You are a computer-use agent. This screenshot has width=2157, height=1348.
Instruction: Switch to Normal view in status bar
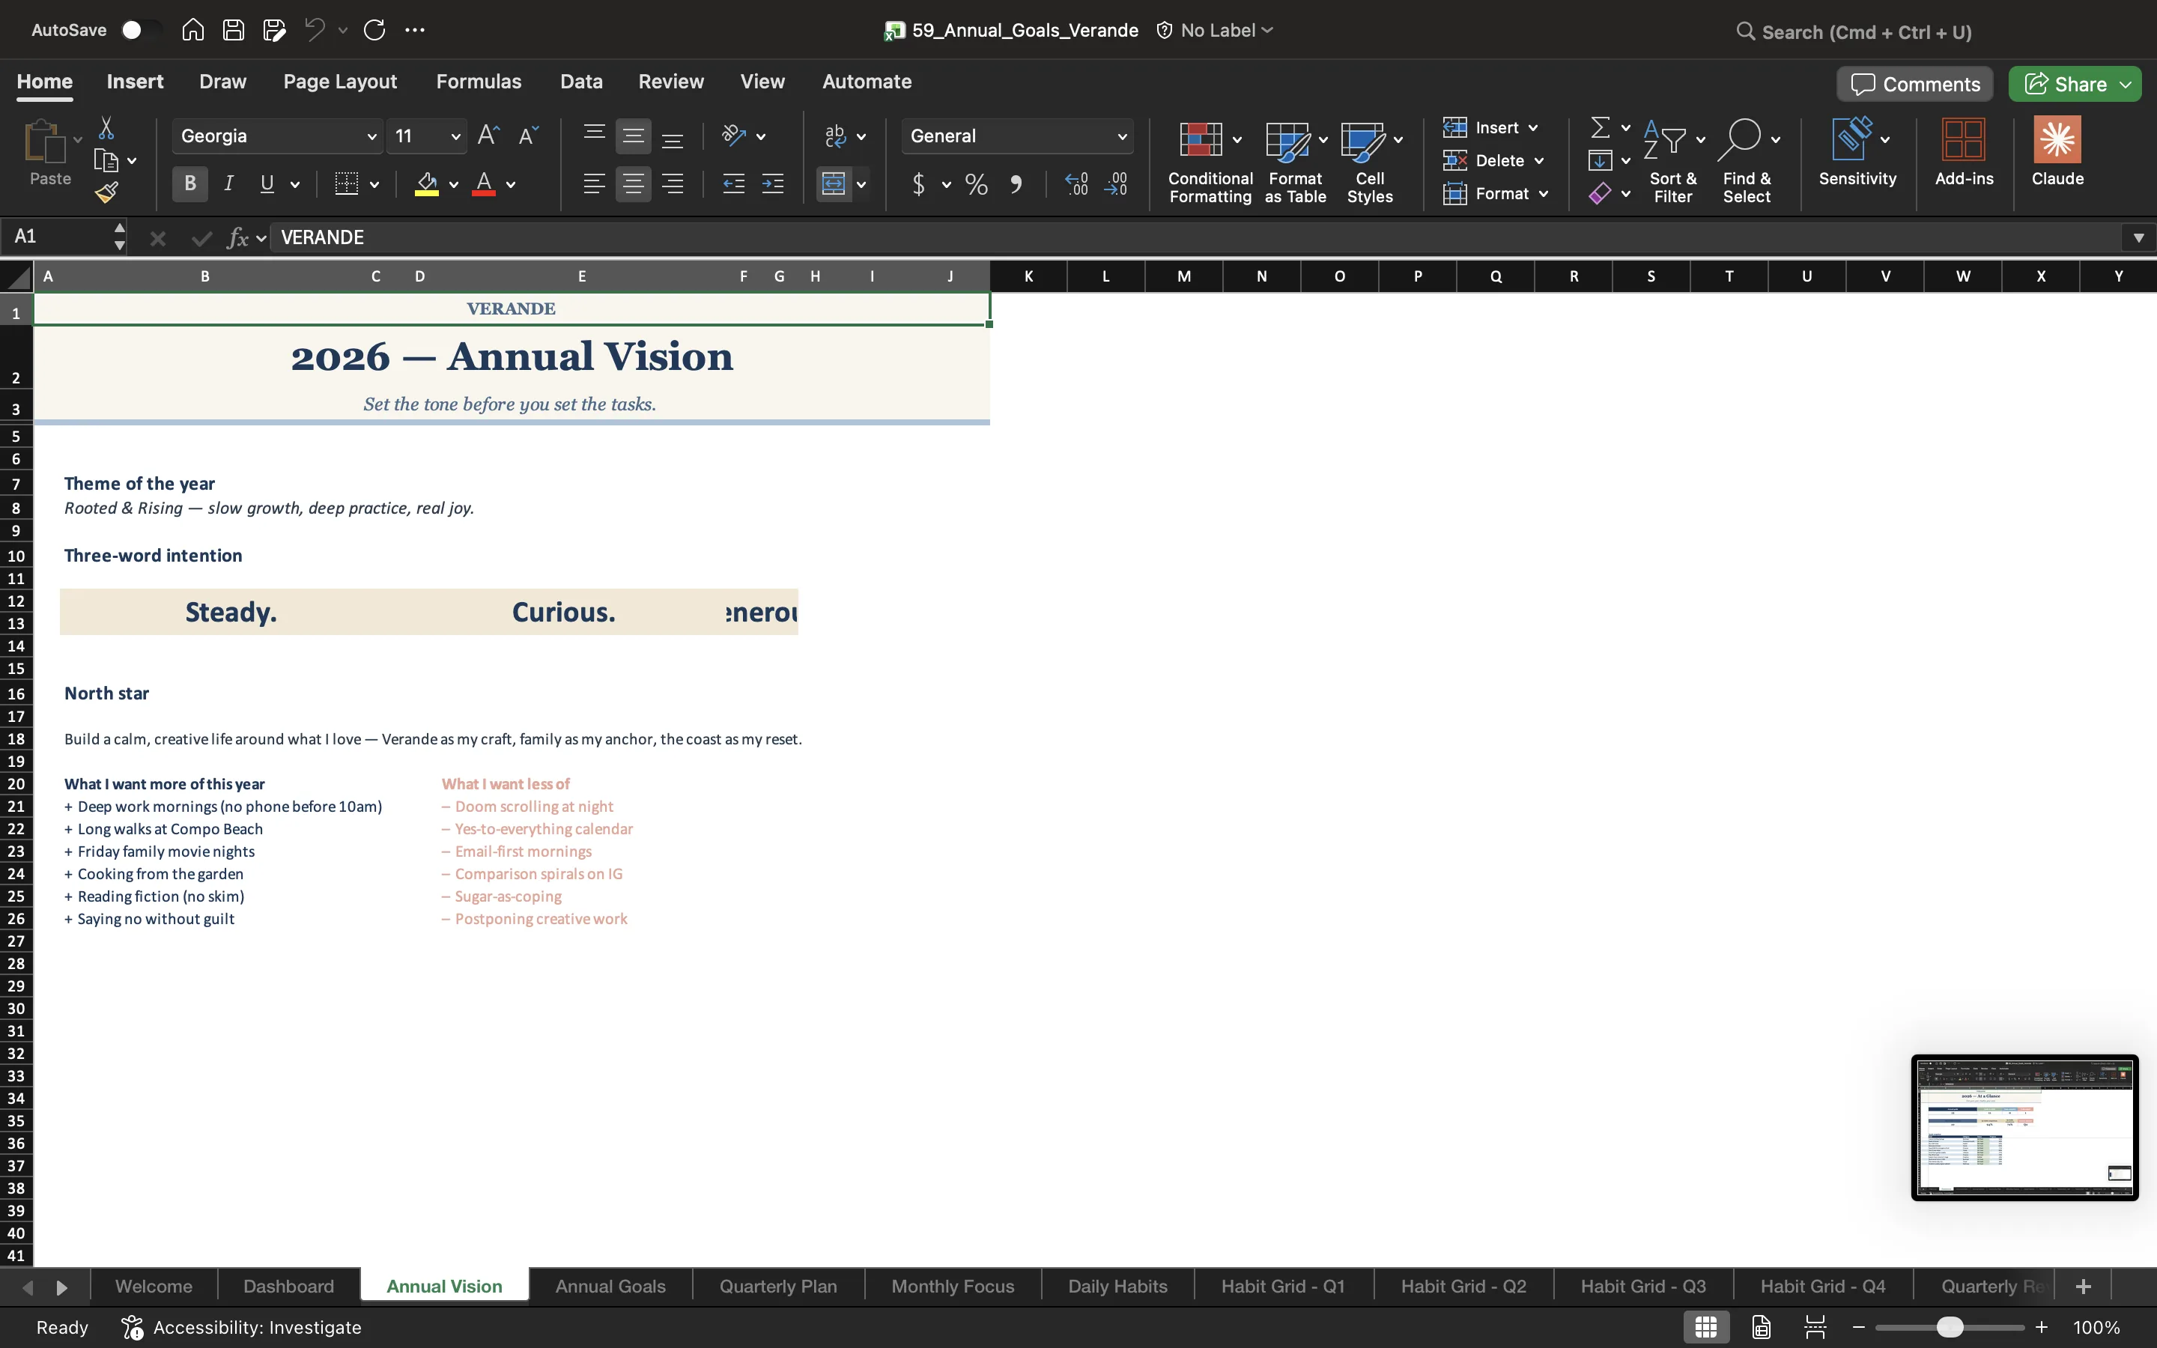pyautogui.click(x=1706, y=1326)
